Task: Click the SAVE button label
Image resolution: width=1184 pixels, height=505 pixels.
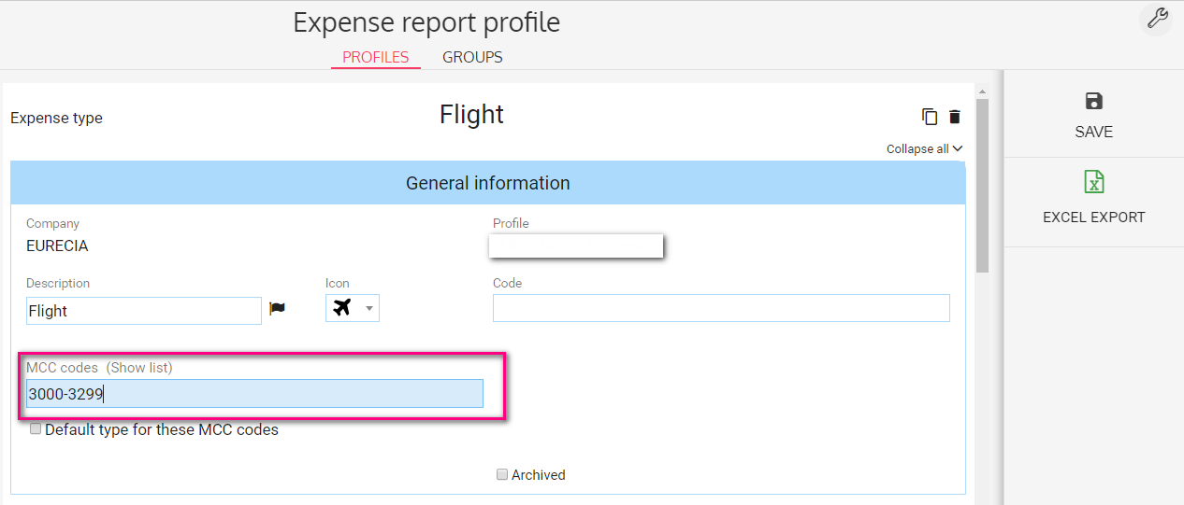Action: 1093,132
